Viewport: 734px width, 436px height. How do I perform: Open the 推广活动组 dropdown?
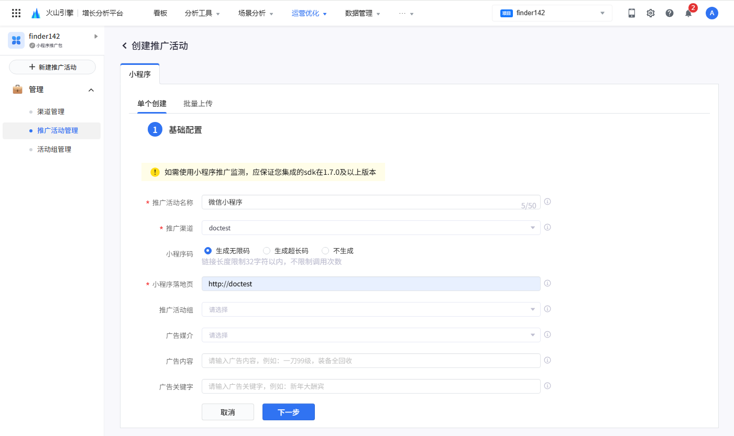tap(370, 309)
